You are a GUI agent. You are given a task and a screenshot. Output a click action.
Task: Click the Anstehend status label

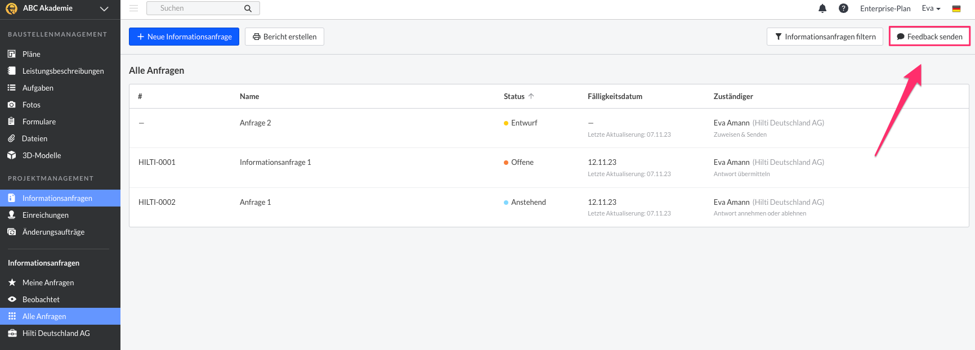(529, 202)
